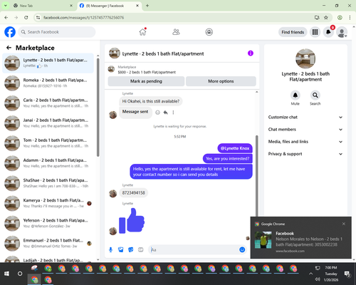Open the Groups icon in top navigation
Screen dimensions: 356x285
coord(209,32)
